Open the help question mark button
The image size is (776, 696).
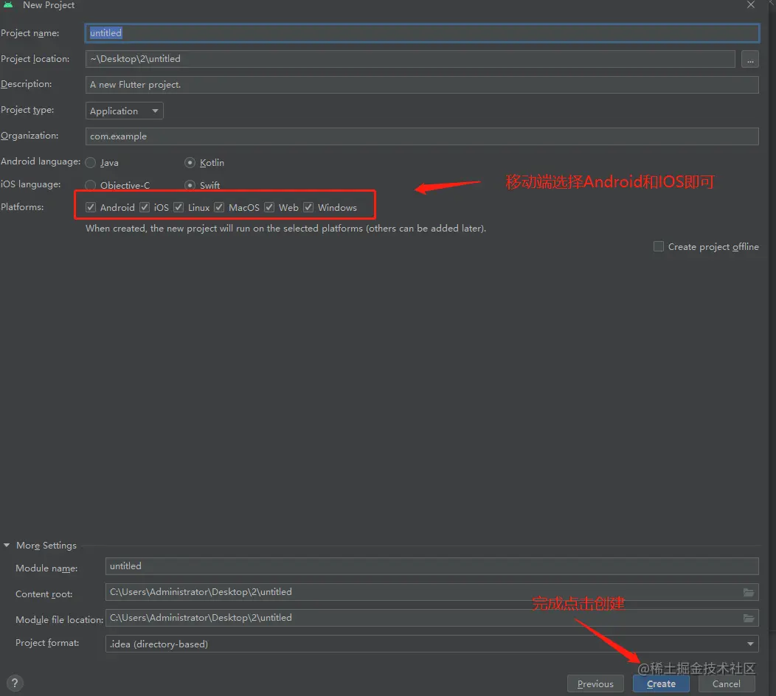click(15, 683)
